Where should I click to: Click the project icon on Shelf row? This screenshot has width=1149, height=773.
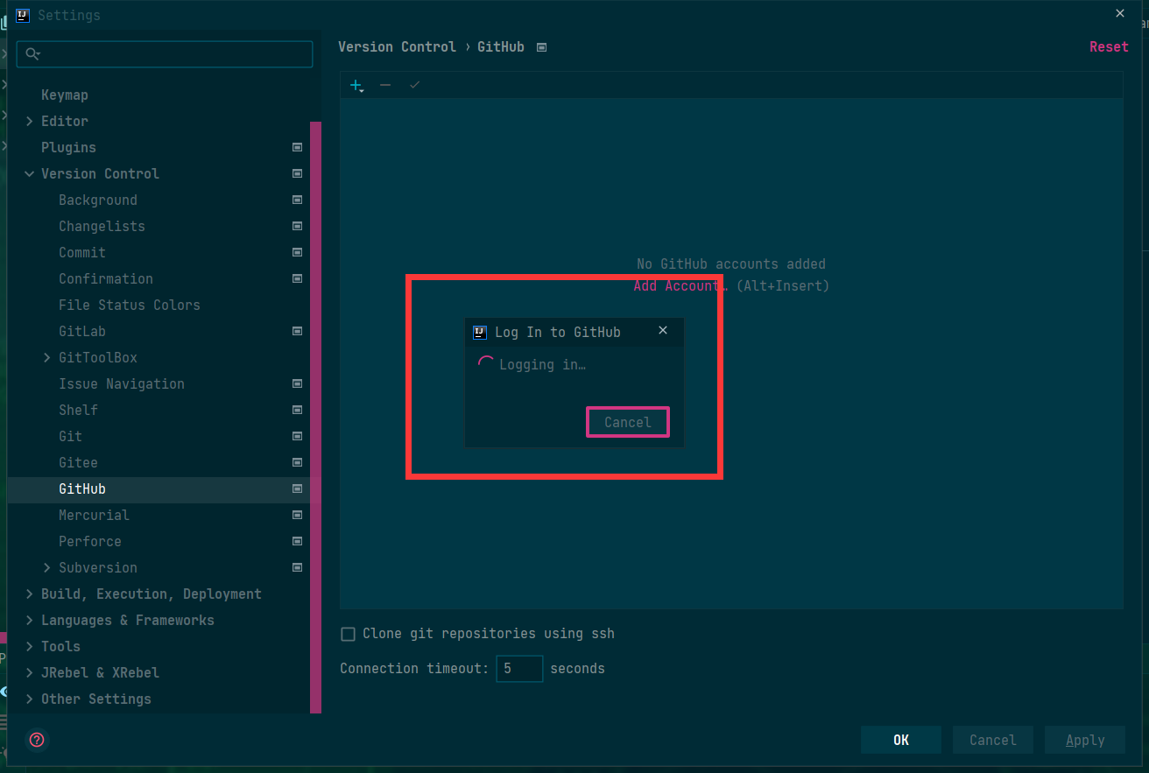pyautogui.click(x=298, y=410)
